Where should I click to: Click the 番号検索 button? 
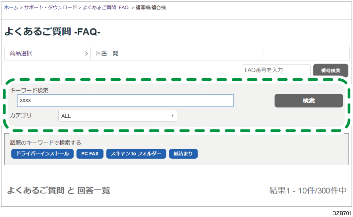[331, 70]
